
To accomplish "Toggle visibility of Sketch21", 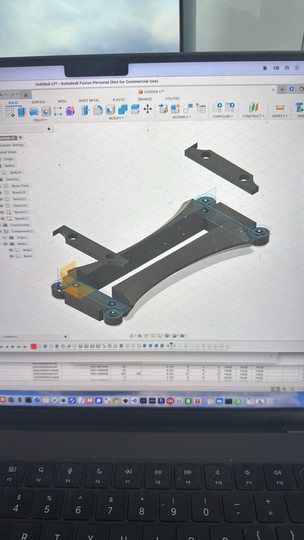I will pos(2,212).
